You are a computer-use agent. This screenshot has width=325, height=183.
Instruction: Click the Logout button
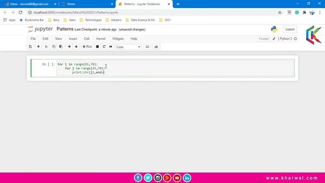pyautogui.click(x=290, y=29)
